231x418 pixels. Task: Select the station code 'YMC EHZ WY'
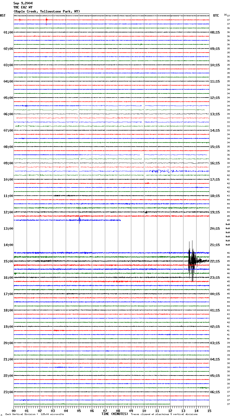[23, 7]
